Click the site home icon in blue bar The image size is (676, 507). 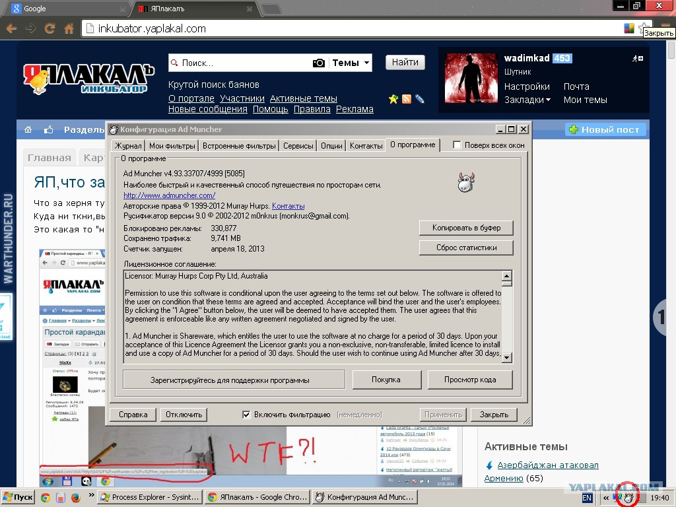[28, 129]
